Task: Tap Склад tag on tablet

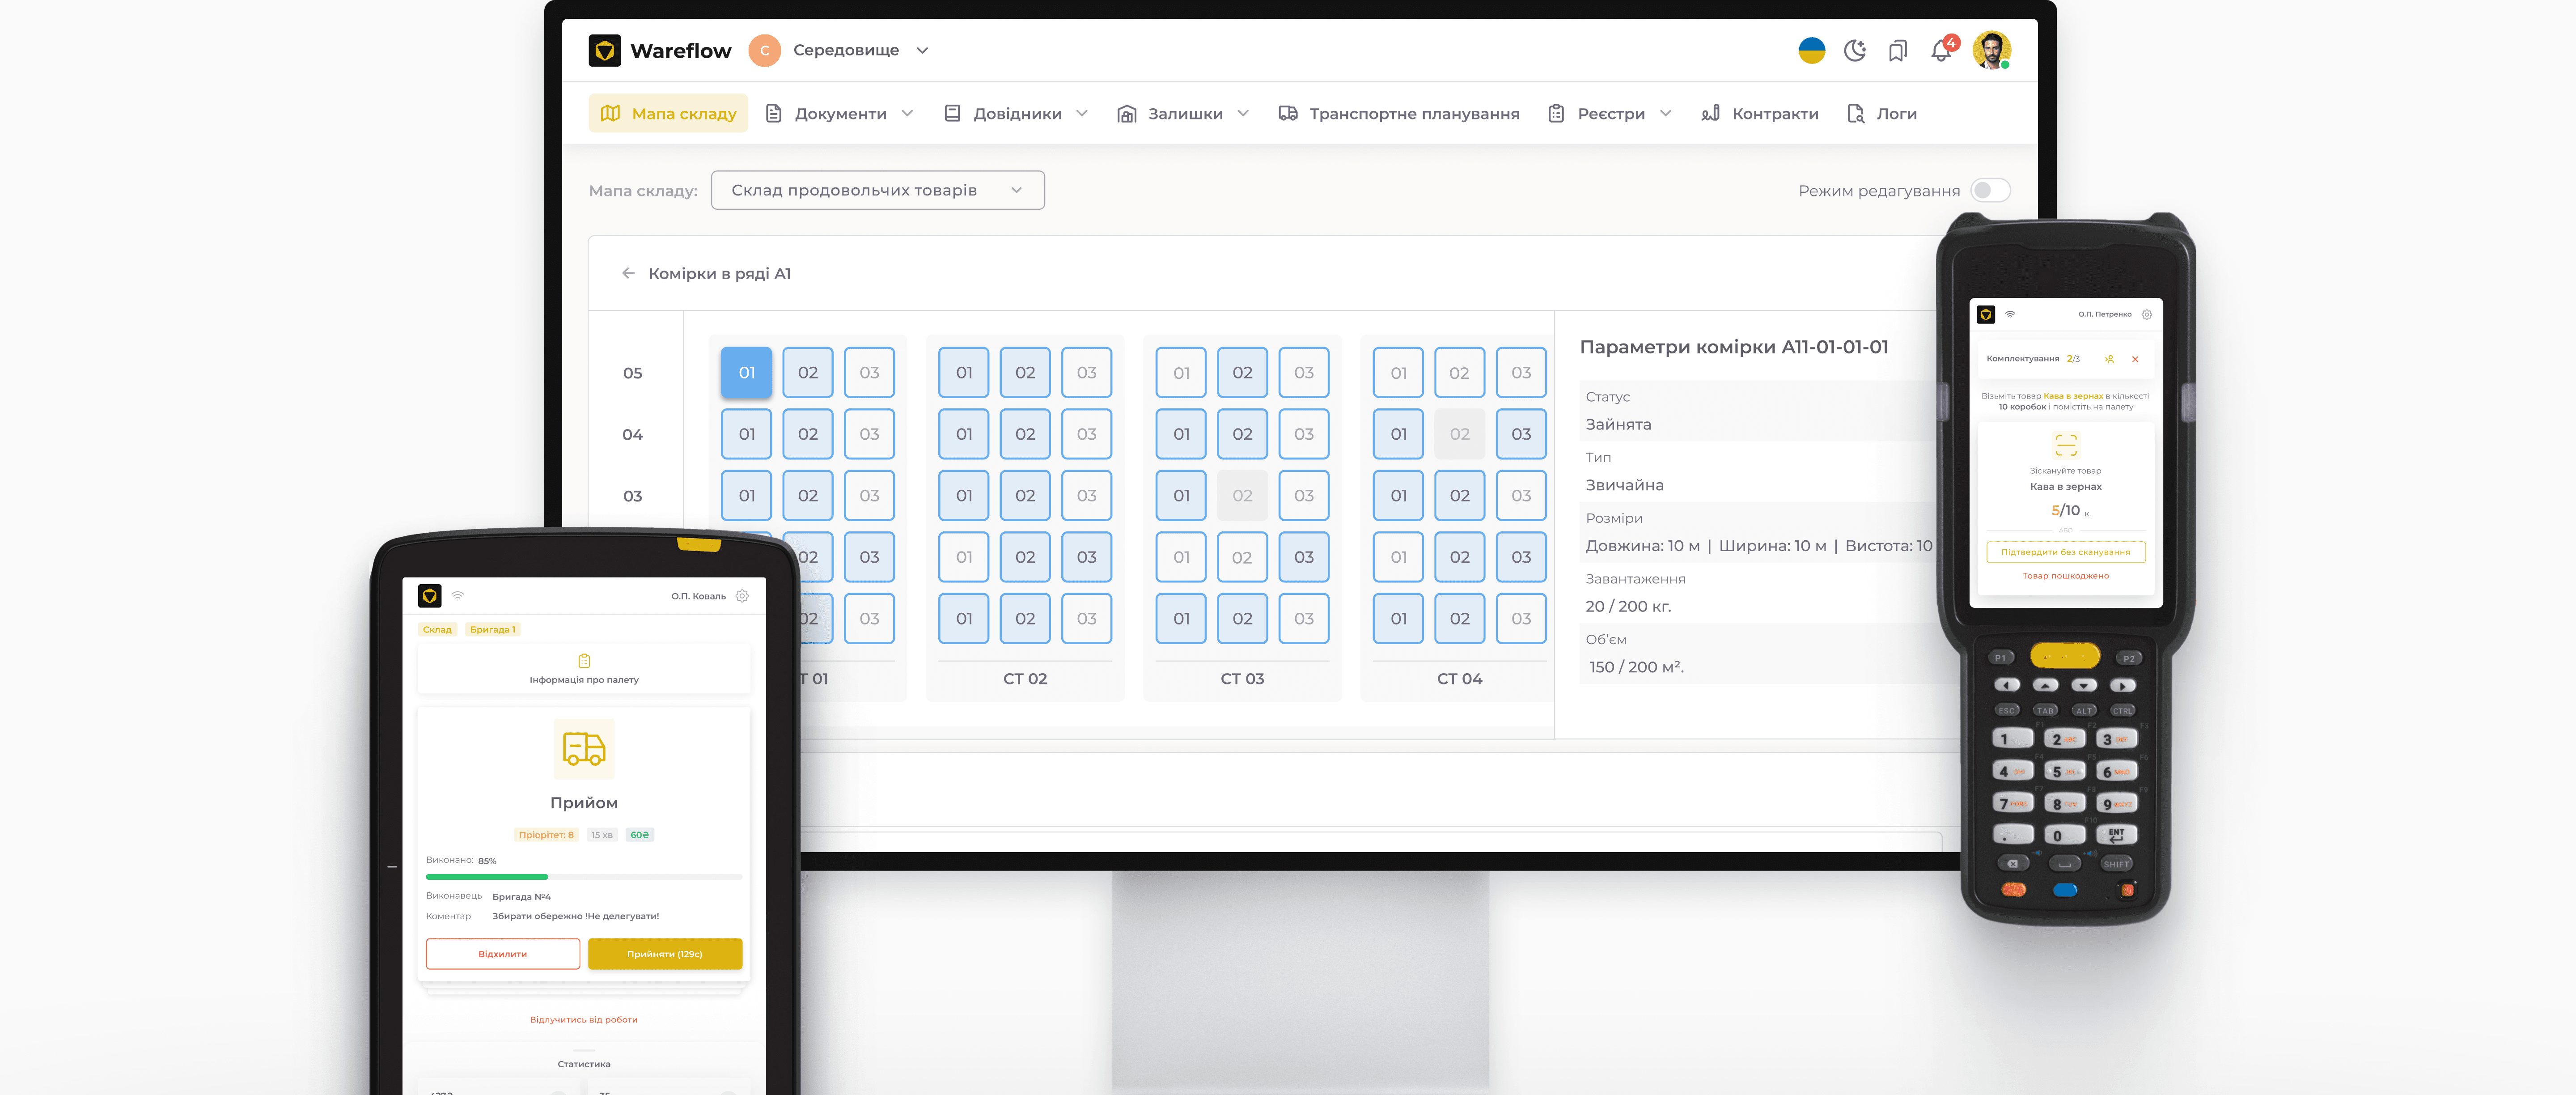Action: 437,629
